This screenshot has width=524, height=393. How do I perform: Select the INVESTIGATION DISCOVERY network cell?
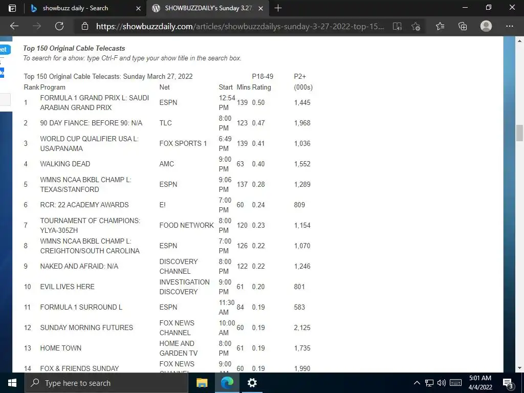(x=184, y=287)
